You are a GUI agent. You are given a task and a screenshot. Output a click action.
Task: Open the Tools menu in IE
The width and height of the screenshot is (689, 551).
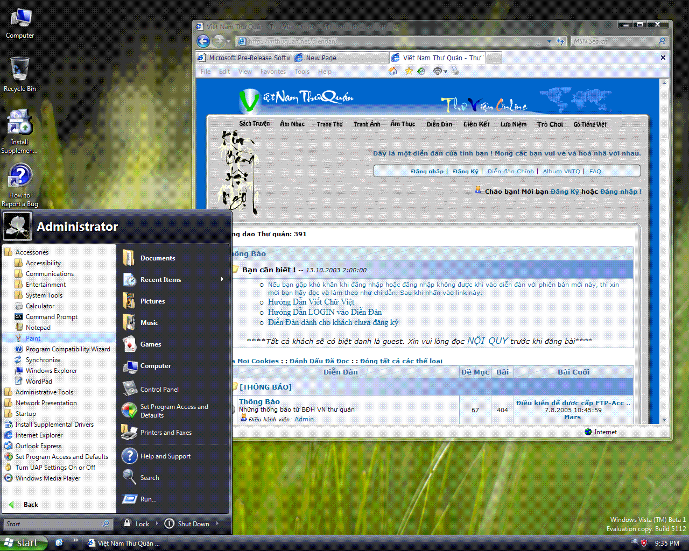click(x=302, y=72)
